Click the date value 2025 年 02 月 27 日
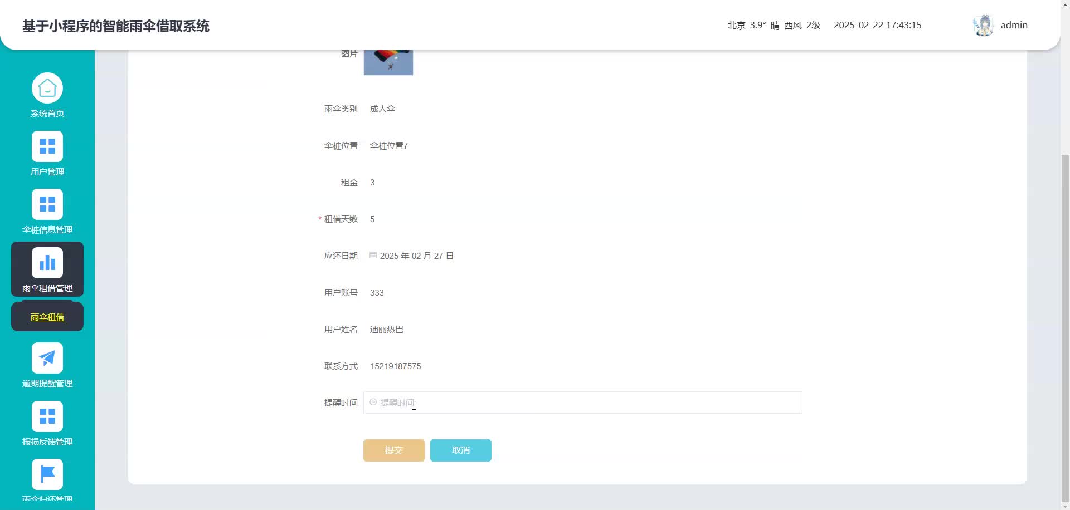Screen dimensions: 1070x510 (x=417, y=255)
